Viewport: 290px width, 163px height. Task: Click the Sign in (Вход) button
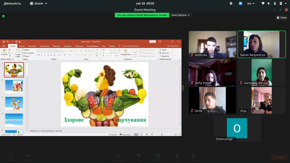153,42
